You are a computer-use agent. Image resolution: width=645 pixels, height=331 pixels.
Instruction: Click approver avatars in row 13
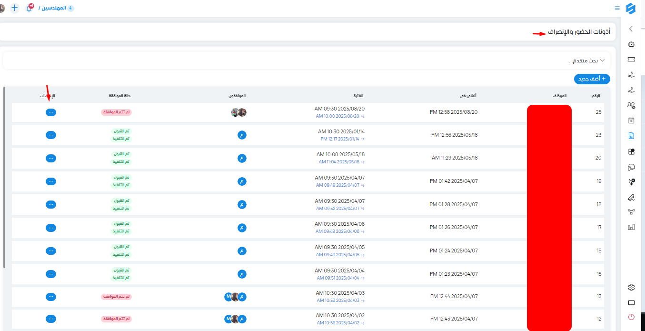[235, 297]
